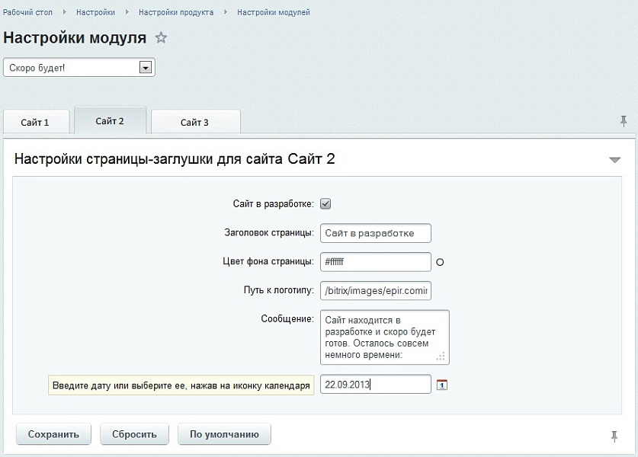This screenshot has width=638, height=457.
Task: Select the Сайт 2 tab
Action: [x=110, y=120]
